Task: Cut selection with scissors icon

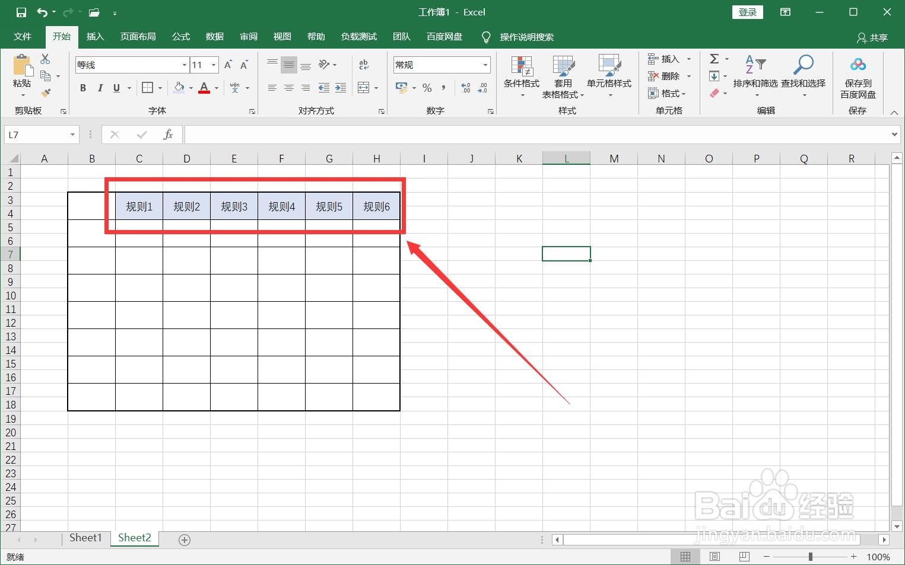Action: (46, 59)
